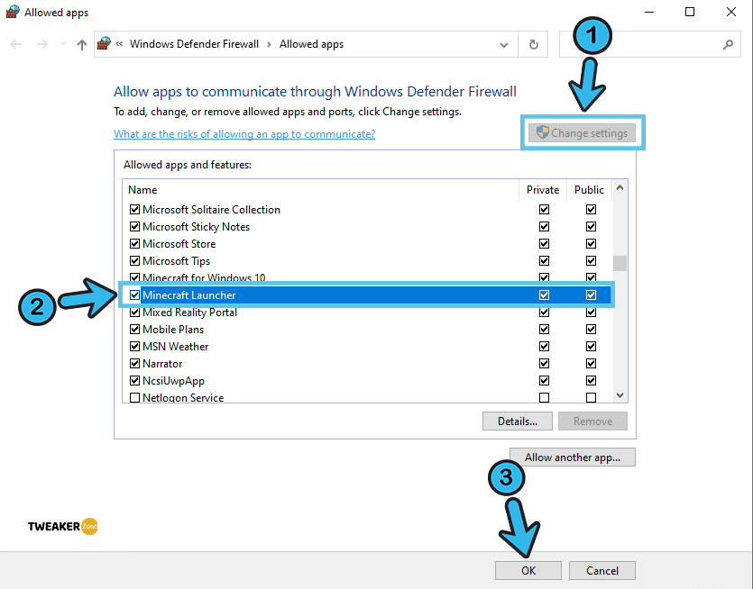Click the list scroll down arrow
The height and width of the screenshot is (589, 753).
[x=620, y=395]
